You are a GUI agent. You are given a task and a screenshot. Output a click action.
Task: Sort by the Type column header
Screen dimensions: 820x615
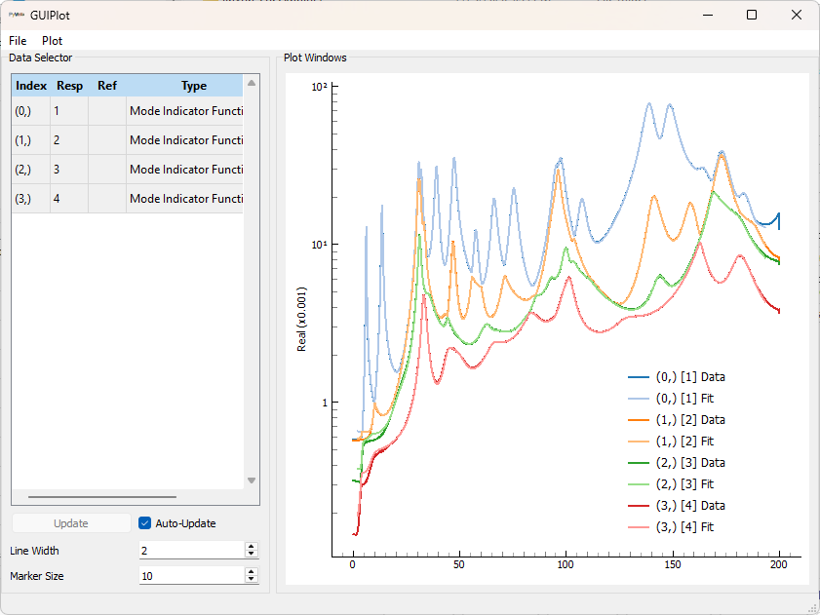click(x=193, y=86)
